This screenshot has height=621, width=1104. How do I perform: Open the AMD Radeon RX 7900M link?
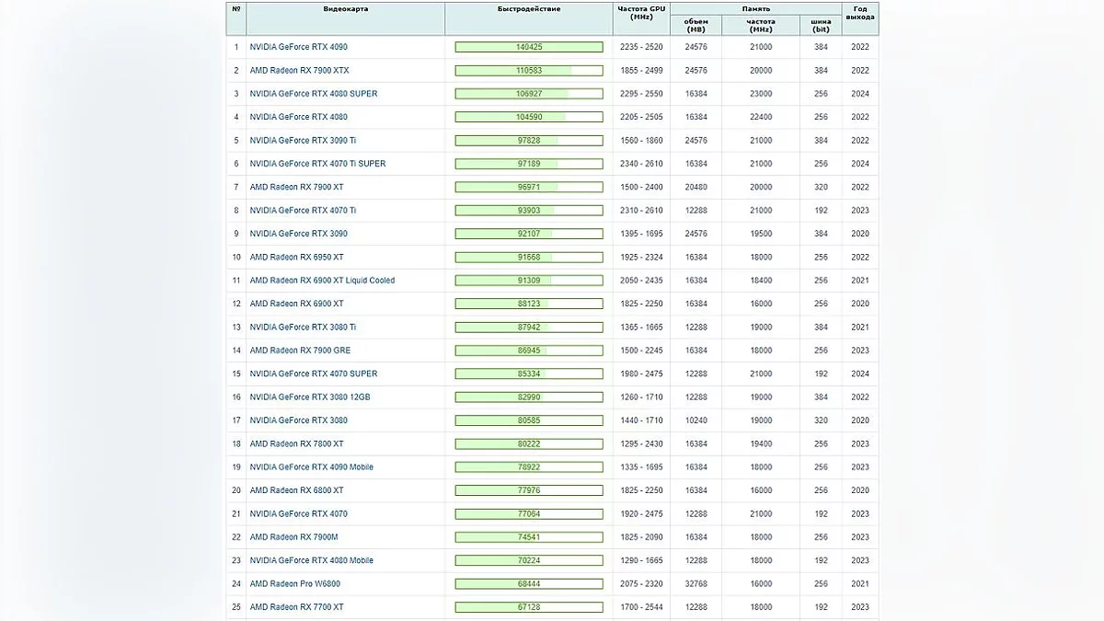point(293,537)
